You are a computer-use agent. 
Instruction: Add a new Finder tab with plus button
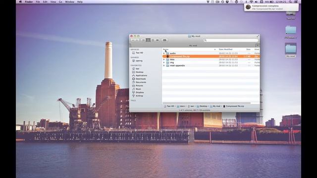(258, 45)
